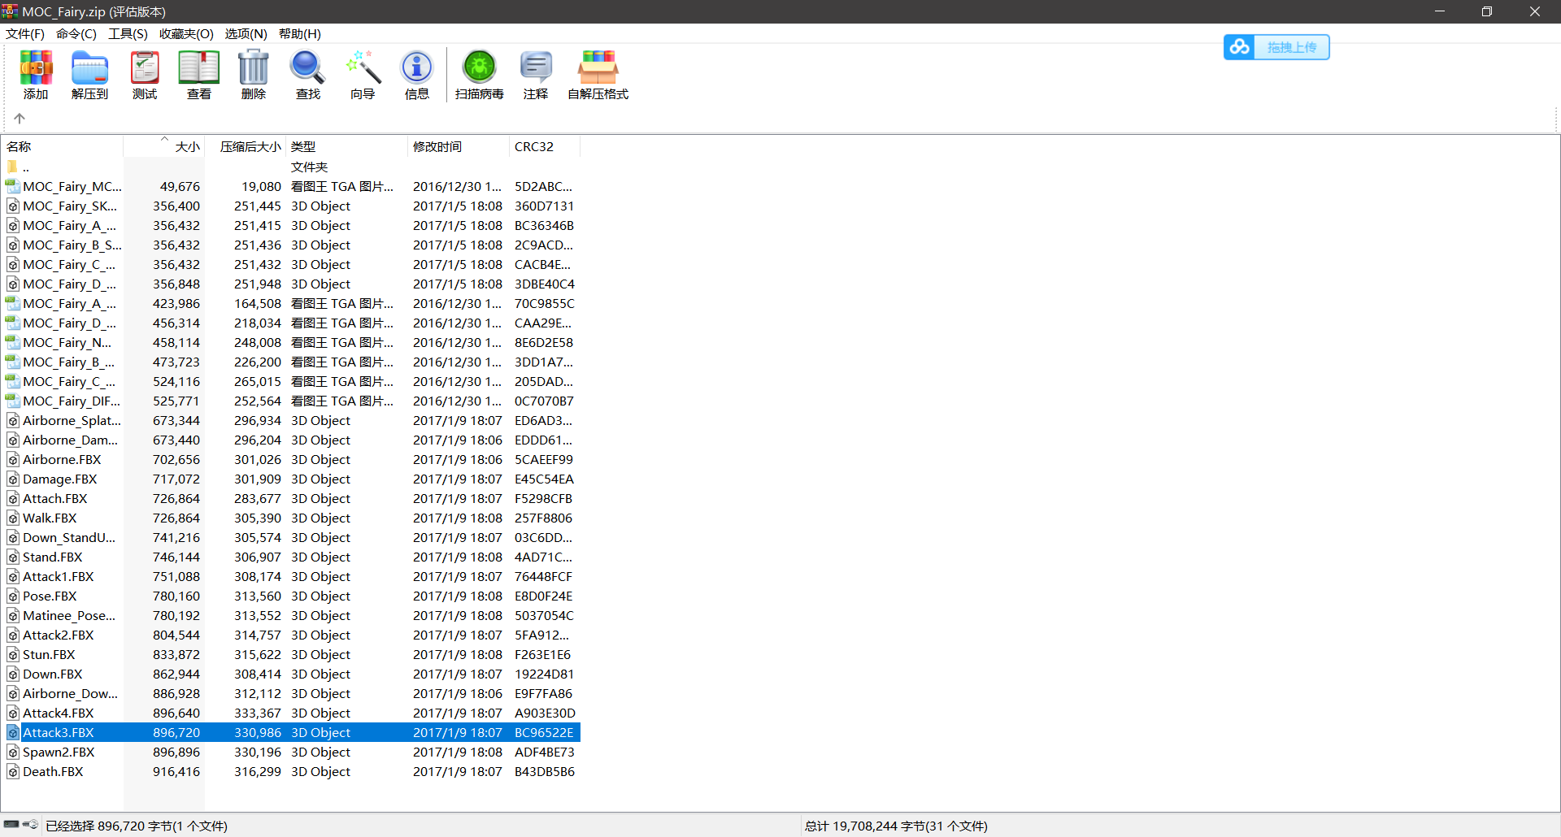Click the 自解压格式 (SFX) icon
The height and width of the screenshot is (837, 1561).
[x=598, y=75]
